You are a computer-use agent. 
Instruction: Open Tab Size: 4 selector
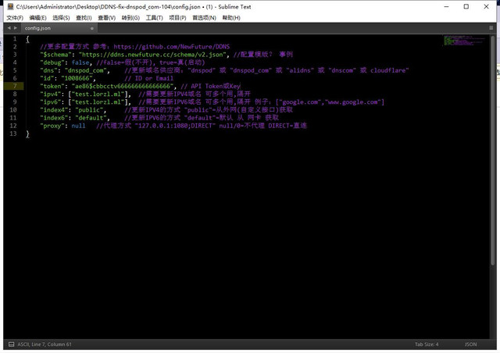427,344
